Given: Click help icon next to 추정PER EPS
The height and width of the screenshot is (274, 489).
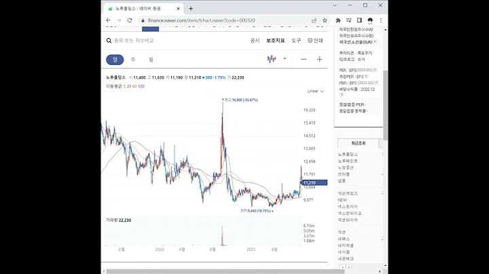Looking at the screenshot, I should click(366, 76).
